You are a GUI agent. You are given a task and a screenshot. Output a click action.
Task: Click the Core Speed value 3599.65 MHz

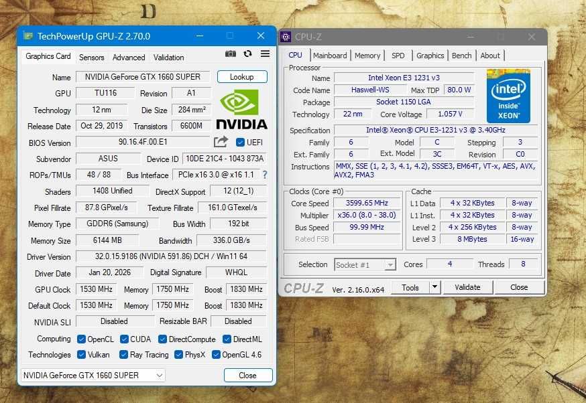pos(367,203)
